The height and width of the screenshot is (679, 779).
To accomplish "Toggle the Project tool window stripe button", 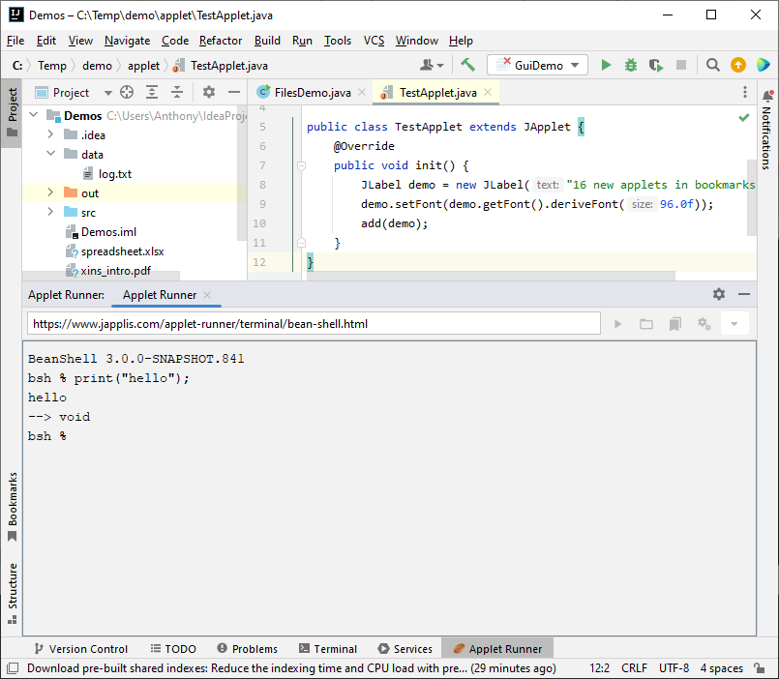I will click(x=12, y=113).
